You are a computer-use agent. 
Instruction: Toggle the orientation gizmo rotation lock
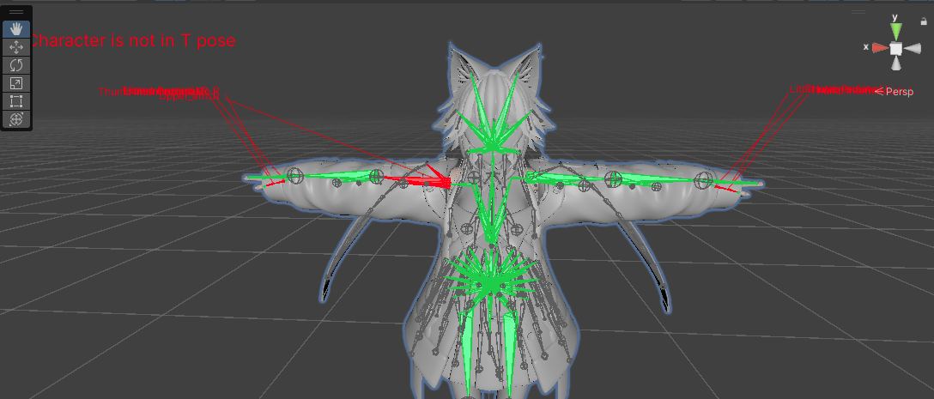click(924, 21)
